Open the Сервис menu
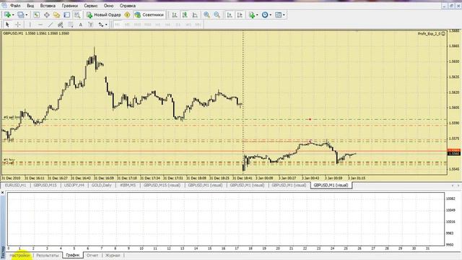 coord(91,6)
